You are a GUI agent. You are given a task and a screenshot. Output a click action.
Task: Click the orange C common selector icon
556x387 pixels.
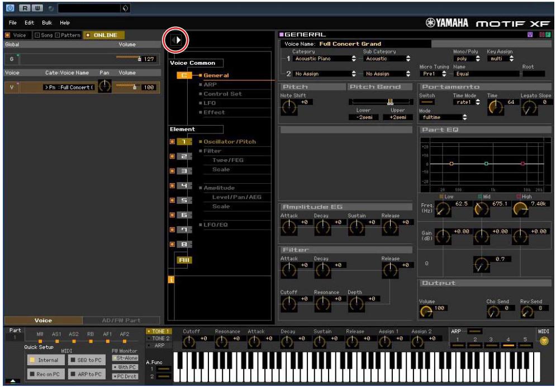click(184, 75)
